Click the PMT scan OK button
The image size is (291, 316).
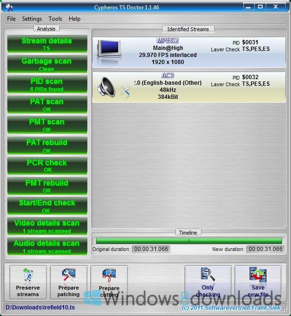pyautogui.click(x=47, y=125)
